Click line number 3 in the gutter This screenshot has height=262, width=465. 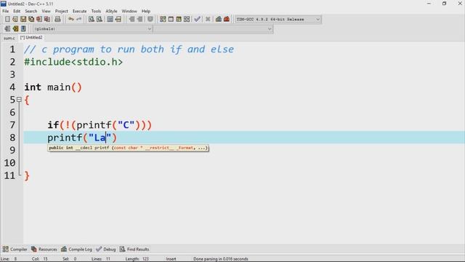tap(12, 74)
